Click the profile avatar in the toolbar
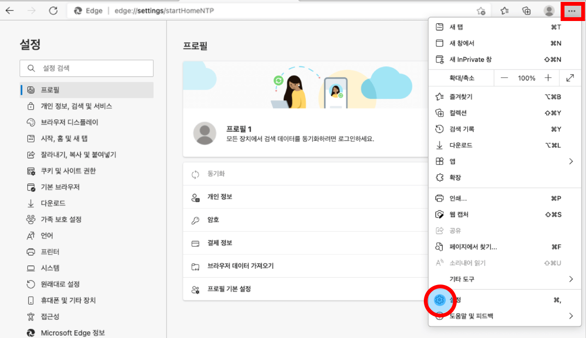 (549, 10)
